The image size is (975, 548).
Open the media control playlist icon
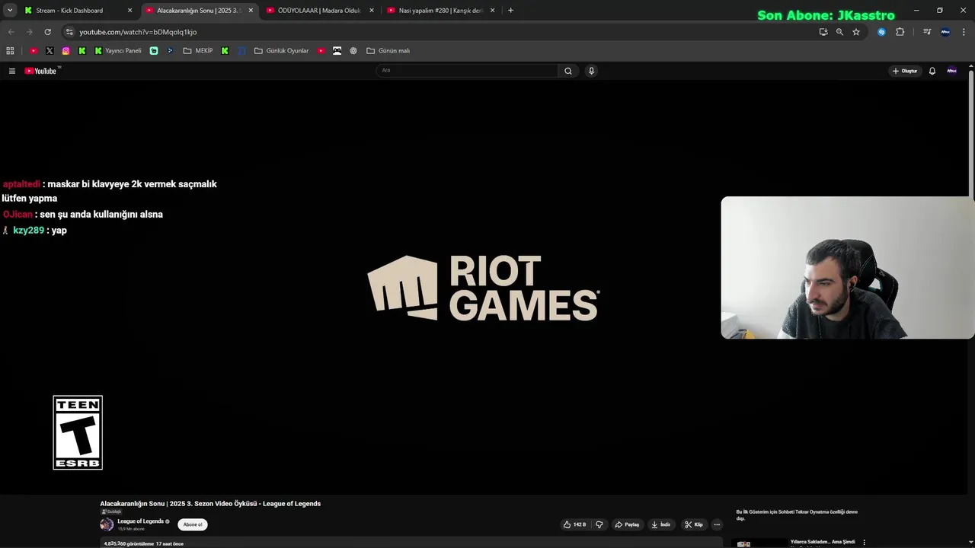pos(927,32)
